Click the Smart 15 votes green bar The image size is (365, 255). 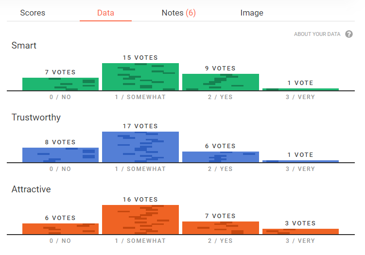[140, 77]
